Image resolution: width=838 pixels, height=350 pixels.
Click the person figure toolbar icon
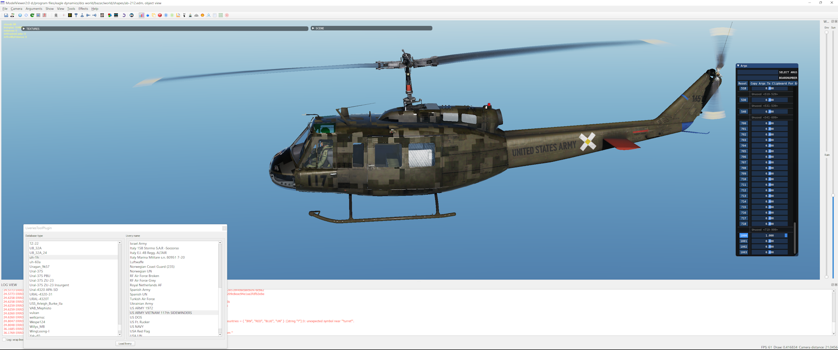tap(12, 15)
